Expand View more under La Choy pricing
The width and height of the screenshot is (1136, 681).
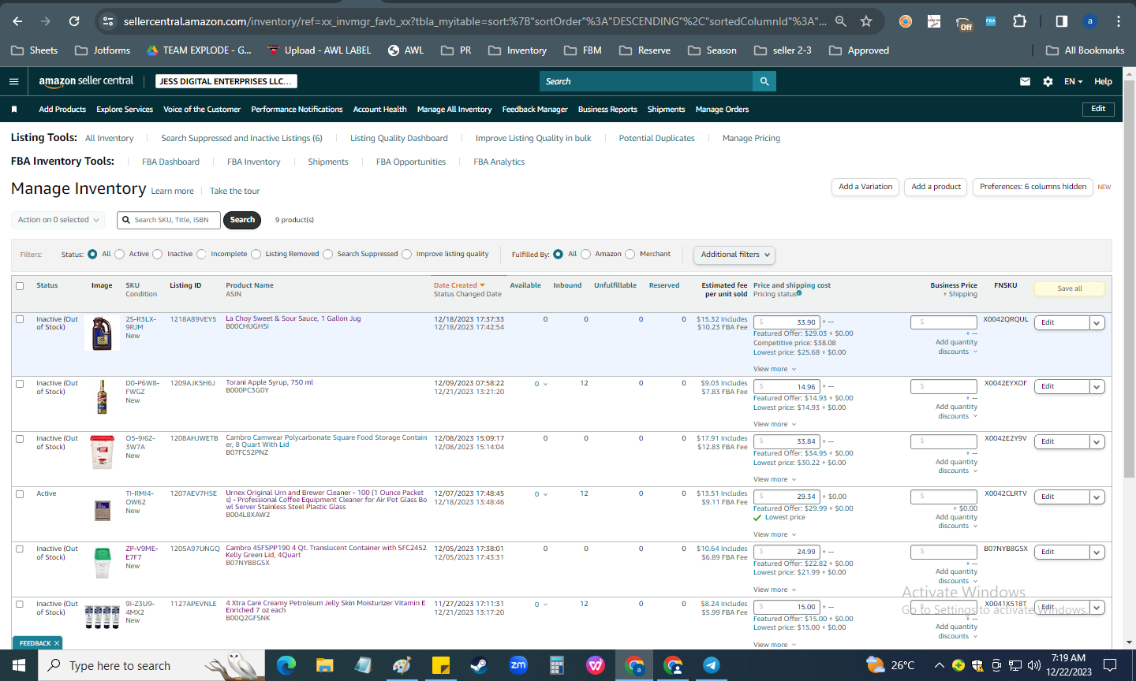(x=775, y=369)
